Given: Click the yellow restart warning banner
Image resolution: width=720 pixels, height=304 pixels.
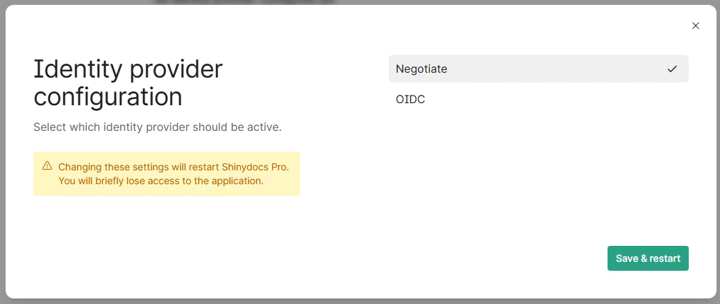Looking at the screenshot, I should pyautogui.click(x=166, y=174).
